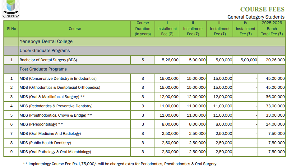Viewport: 291px width, 167px height.
Task: Click the BDS total fee 20,26,000
Action: click(x=275, y=60)
